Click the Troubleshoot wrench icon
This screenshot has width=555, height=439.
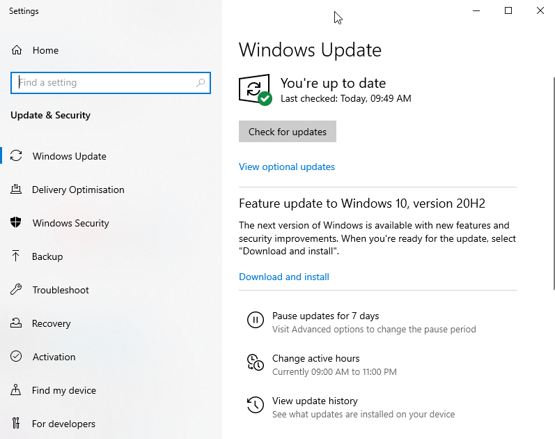coord(16,289)
